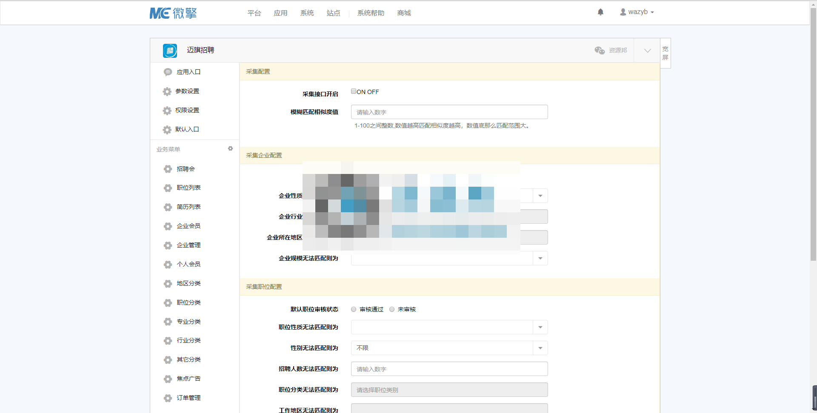
Task: Click the WeChat icon beside 资源邦
Action: pyautogui.click(x=600, y=50)
